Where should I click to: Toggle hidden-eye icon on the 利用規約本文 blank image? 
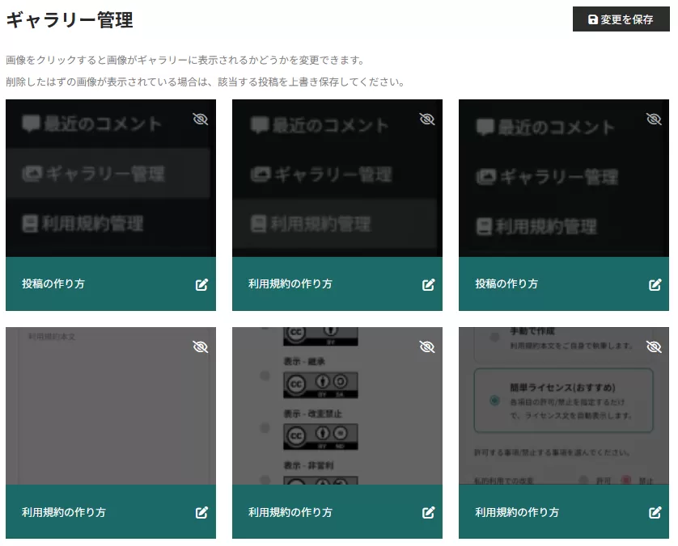pos(201,347)
